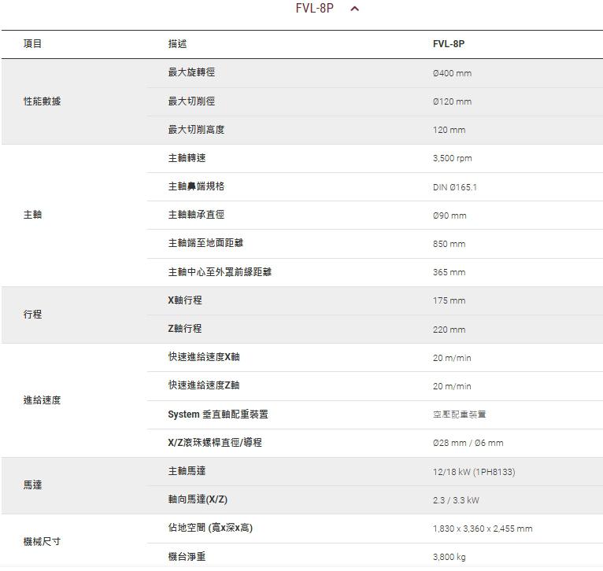603x571 pixels.
Task: Click the FVL-8P accordion title at top
Action: click(x=315, y=9)
